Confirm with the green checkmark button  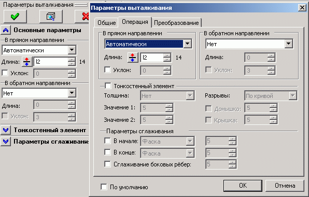click(15, 17)
